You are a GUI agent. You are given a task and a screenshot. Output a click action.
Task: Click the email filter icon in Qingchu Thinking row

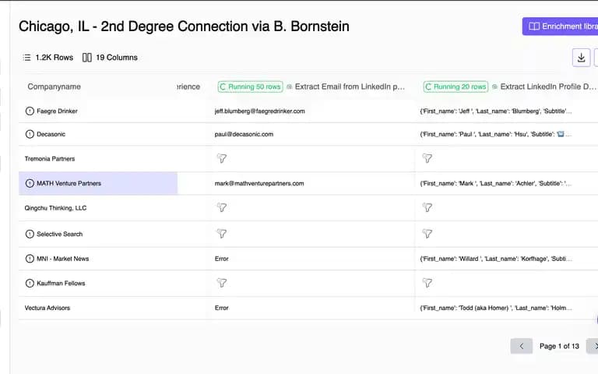tap(222, 207)
